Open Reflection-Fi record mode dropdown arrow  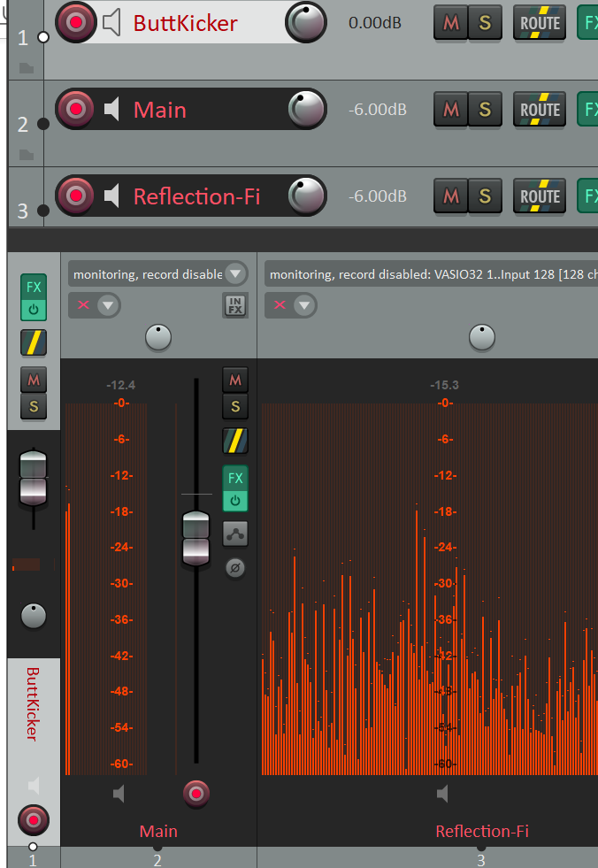304,305
